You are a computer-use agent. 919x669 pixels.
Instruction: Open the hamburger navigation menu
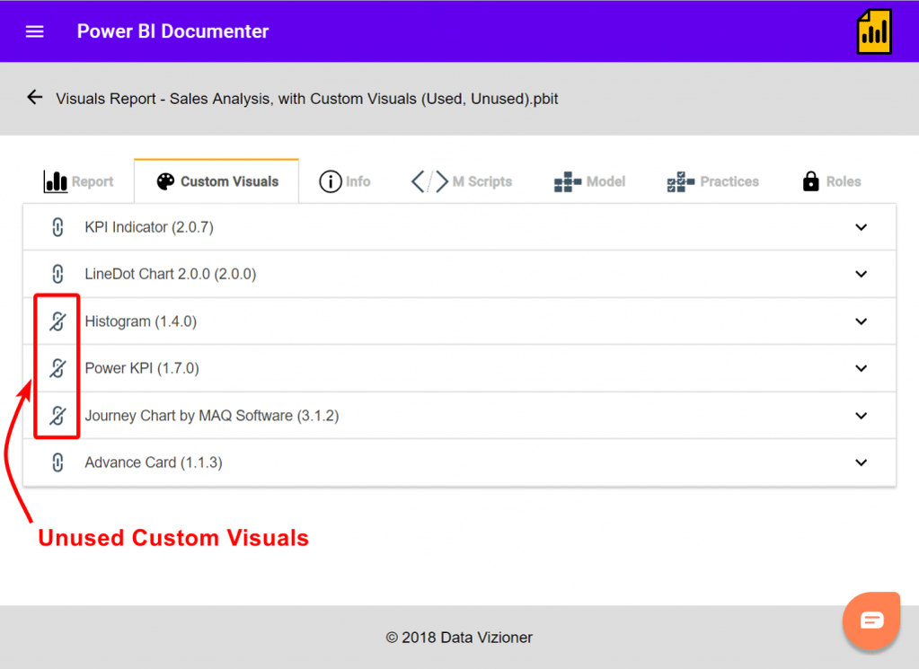pyautogui.click(x=34, y=31)
